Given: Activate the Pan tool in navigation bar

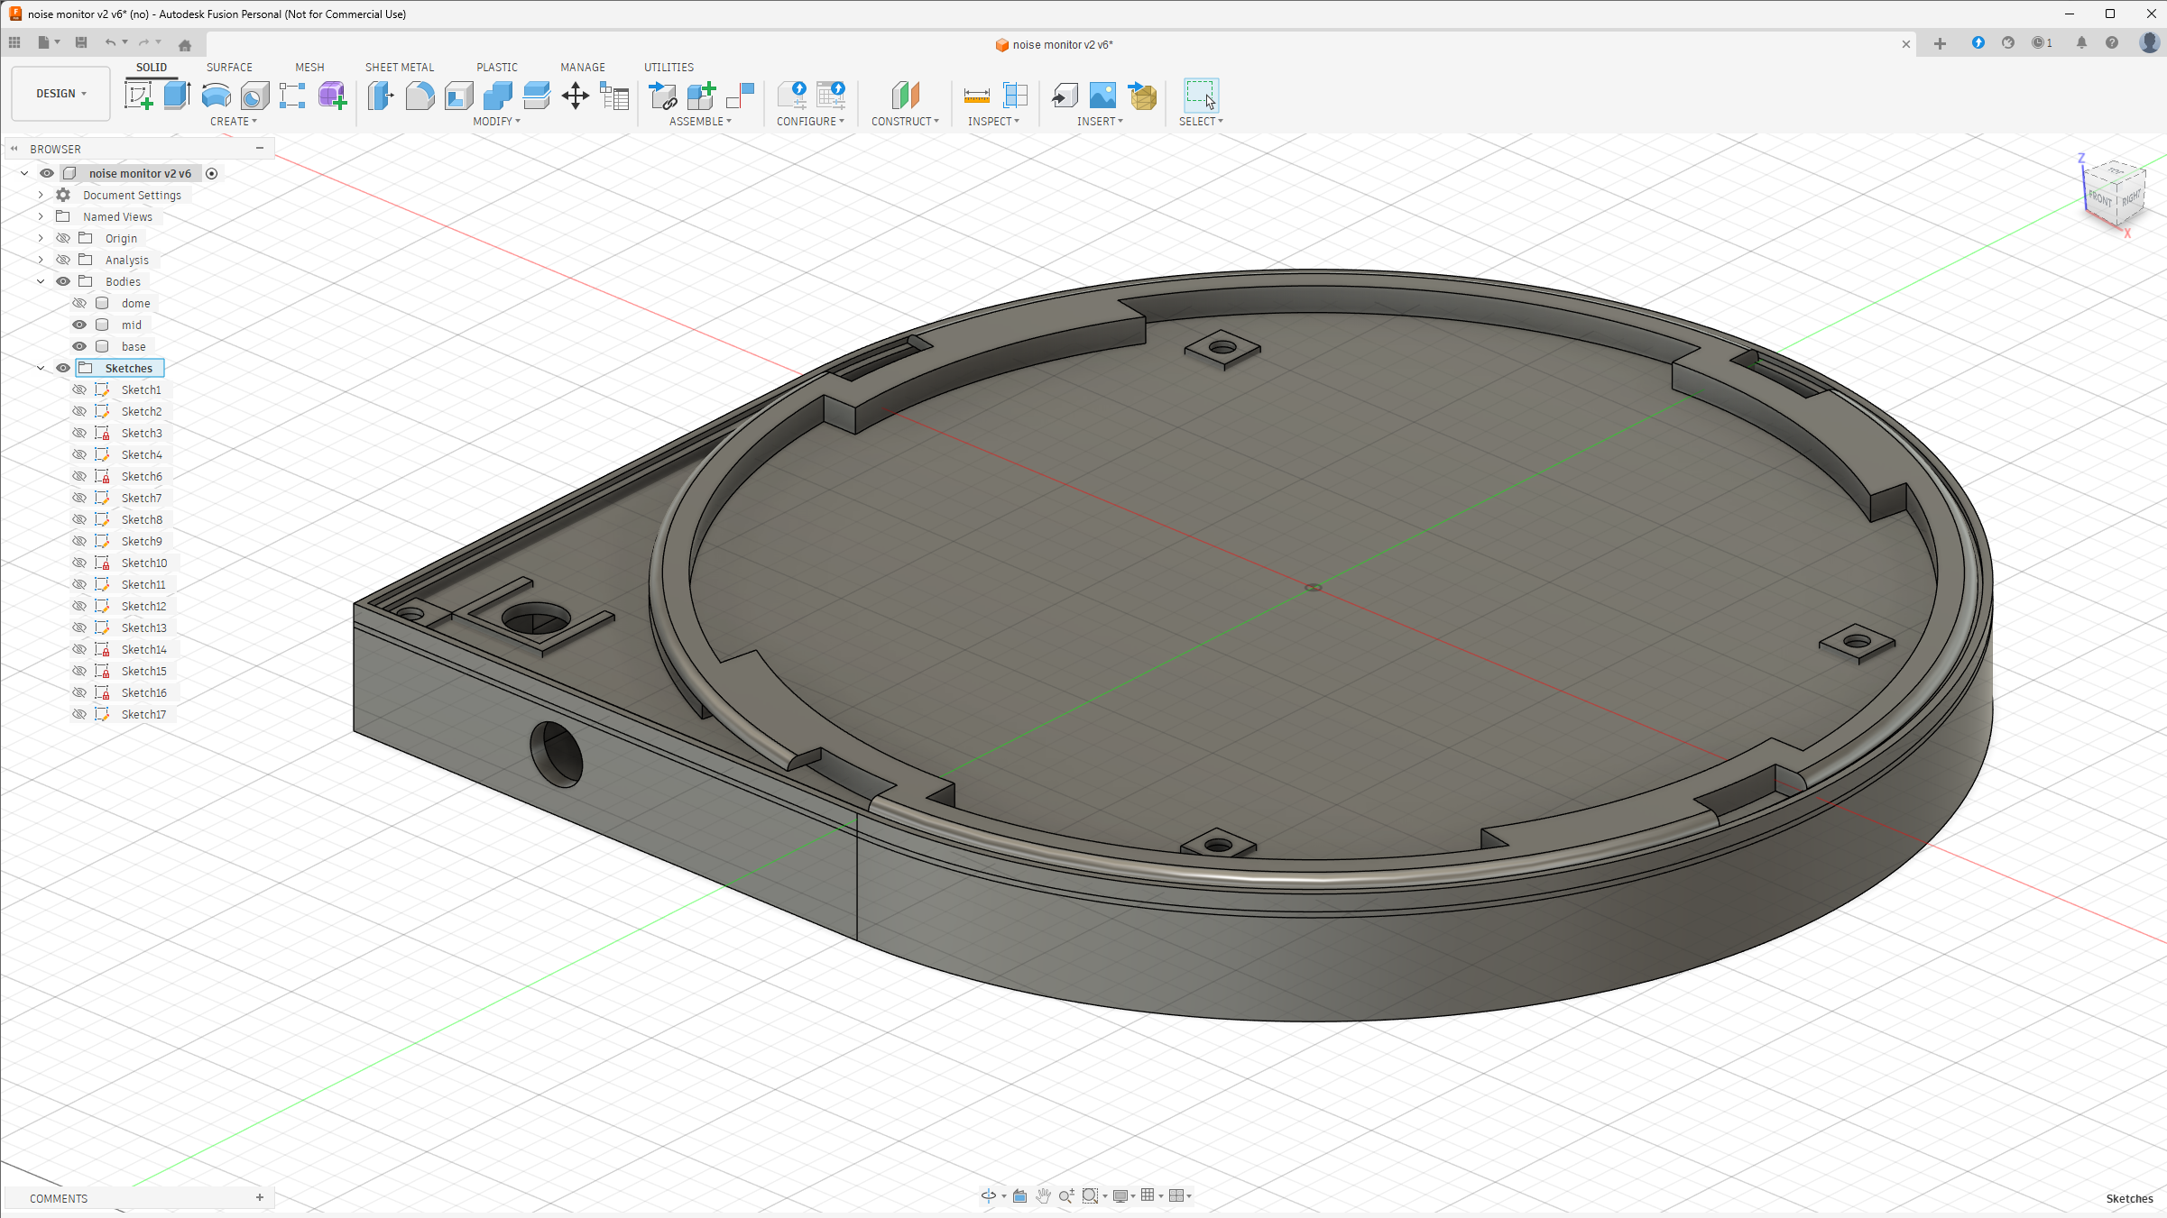Looking at the screenshot, I should point(1043,1195).
